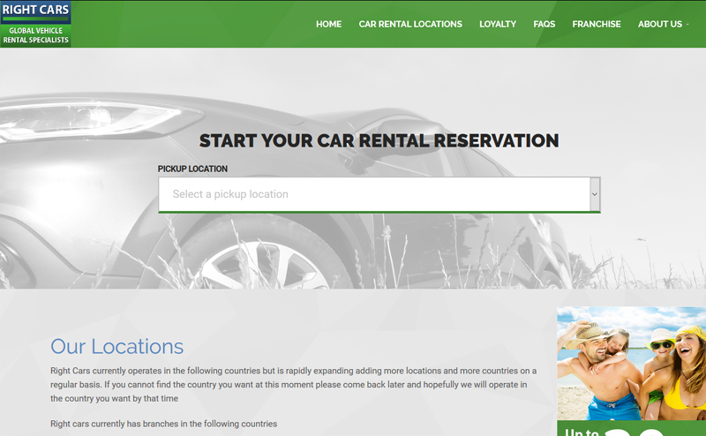Click the Our Locations heading
This screenshot has height=436, width=706.
coord(116,346)
